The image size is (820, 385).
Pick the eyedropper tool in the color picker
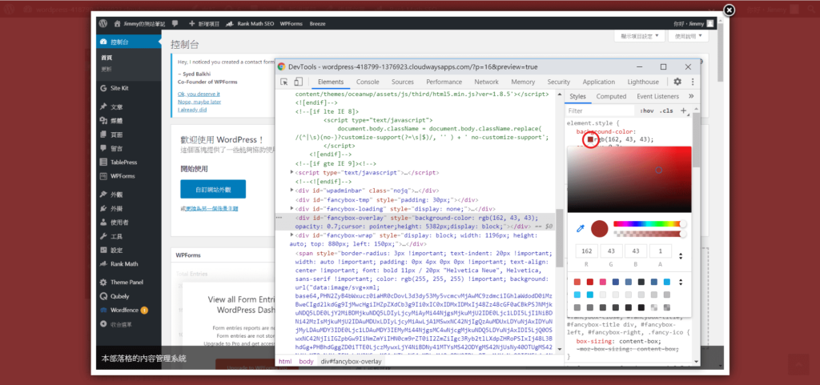click(580, 228)
